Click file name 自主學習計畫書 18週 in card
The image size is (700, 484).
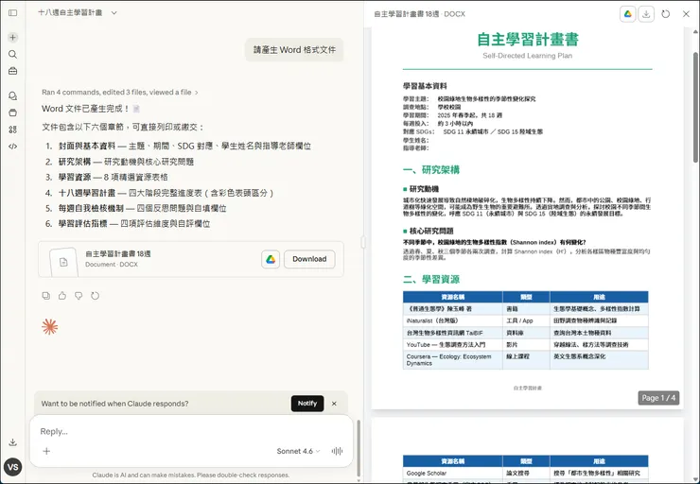click(118, 254)
